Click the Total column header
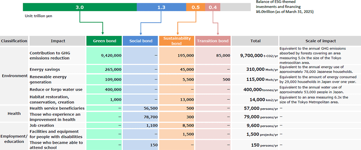This screenshot has height=150, width=361. [255, 41]
